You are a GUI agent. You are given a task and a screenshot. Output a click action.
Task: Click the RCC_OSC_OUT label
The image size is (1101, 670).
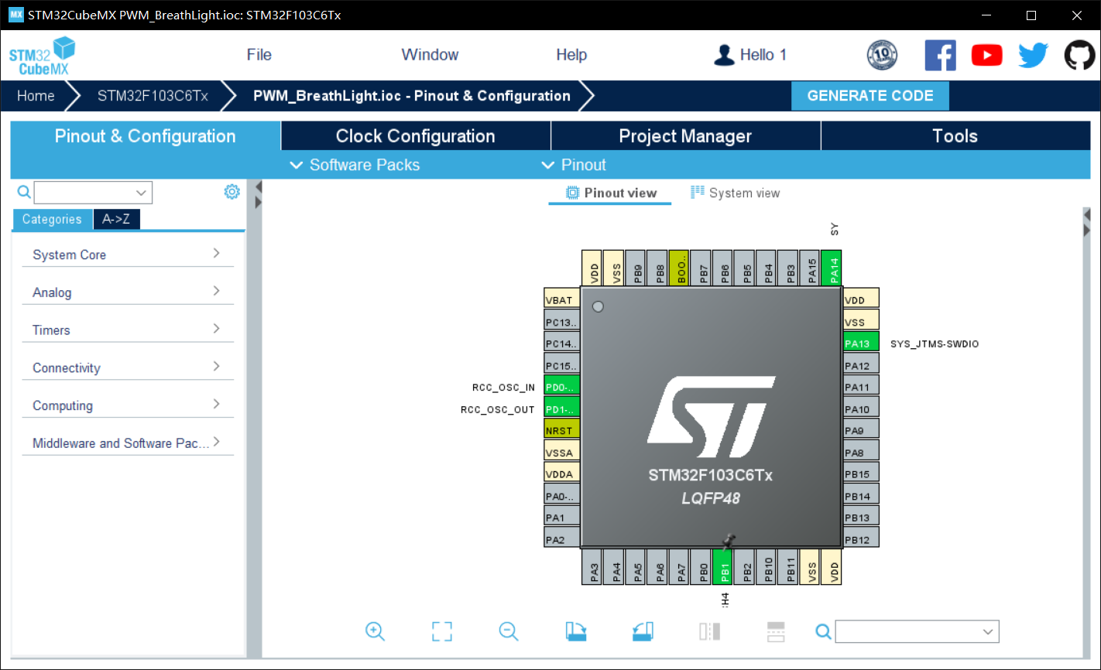point(498,409)
